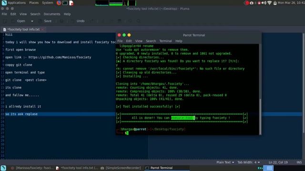The image size is (305, 171).
Task: Click the Pluma editor vertical scrollbar
Action: [304, 84]
